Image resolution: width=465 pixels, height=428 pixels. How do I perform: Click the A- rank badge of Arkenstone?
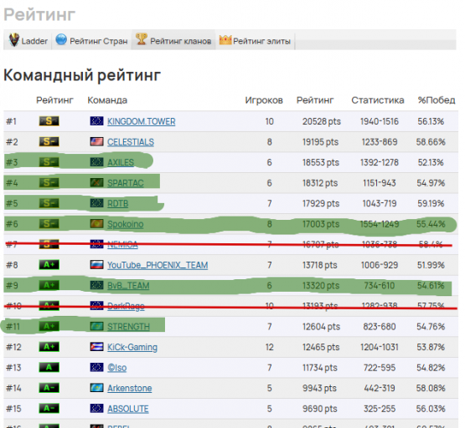[x=49, y=388]
